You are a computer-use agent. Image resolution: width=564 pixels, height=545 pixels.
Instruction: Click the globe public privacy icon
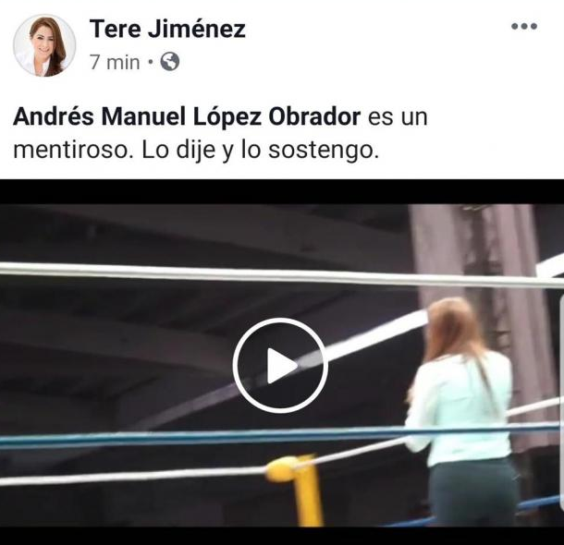(x=170, y=62)
